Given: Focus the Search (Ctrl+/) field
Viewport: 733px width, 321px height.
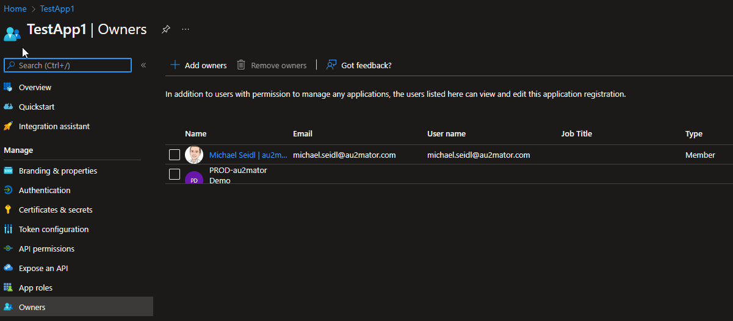Looking at the screenshot, I should point(68,65).
